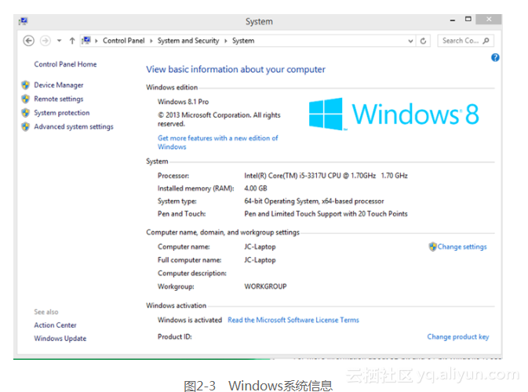Minimize the System window
This screenshot has height=392, width=528.
(453, 20)
